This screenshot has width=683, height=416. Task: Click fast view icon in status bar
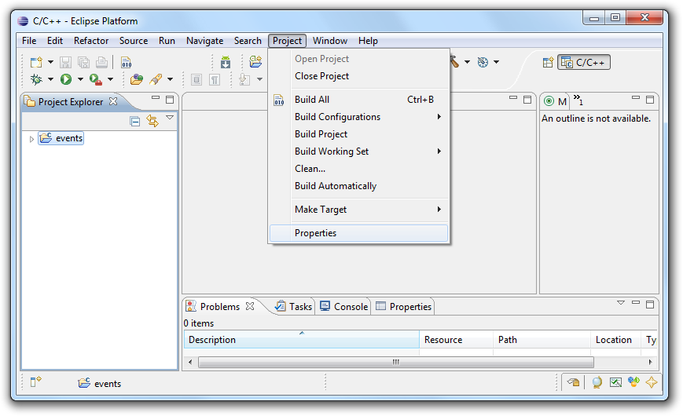(x=35, y=382)
